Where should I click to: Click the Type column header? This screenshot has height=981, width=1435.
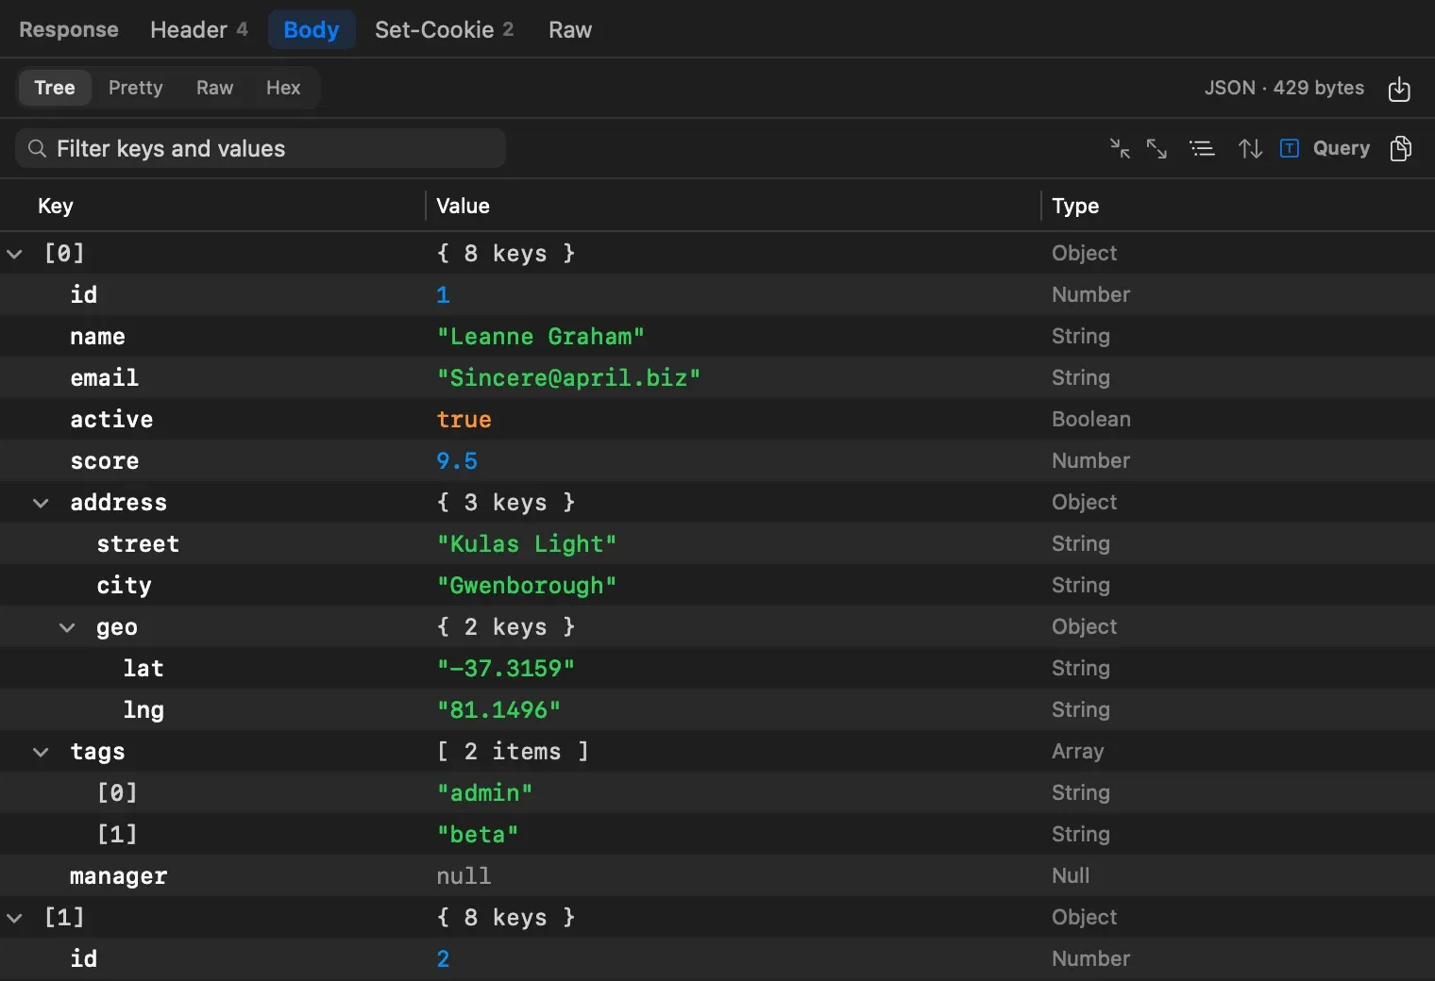coord(1075,206)
